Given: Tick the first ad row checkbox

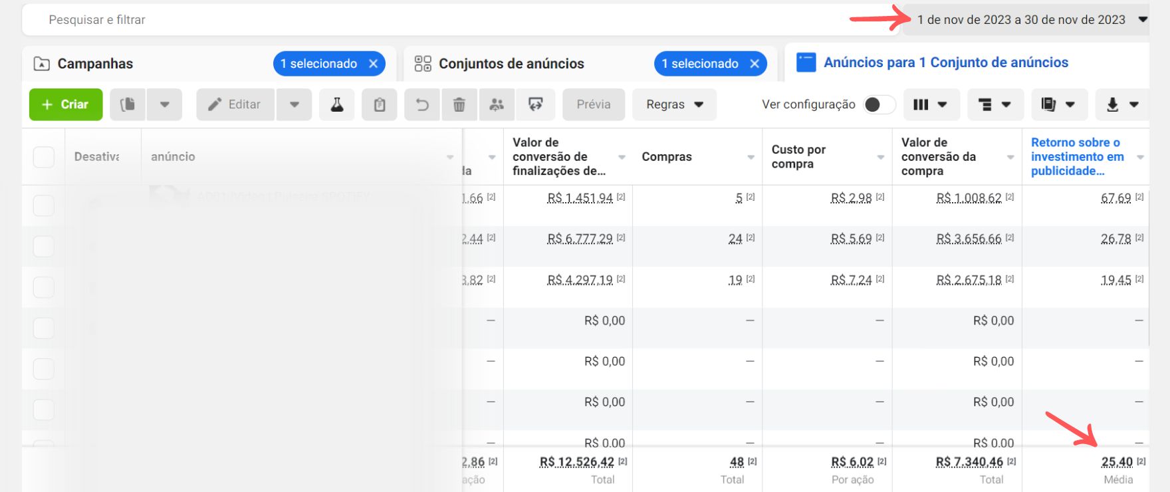Looking at the screenshot, I should pyautogui.click(x=44, y=205).
